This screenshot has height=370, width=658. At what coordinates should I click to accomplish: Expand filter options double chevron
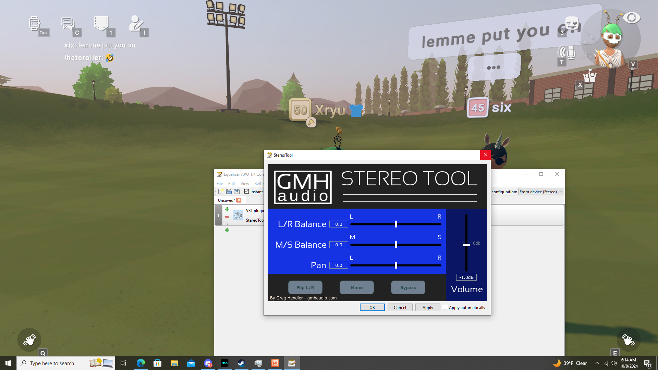(x=227, y=223)
